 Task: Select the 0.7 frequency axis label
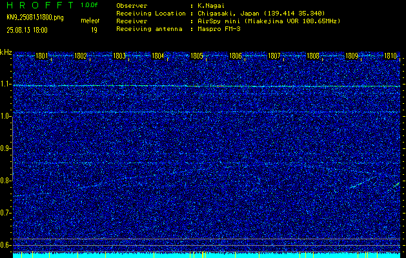pyautogui.click(x=5, y=213)
